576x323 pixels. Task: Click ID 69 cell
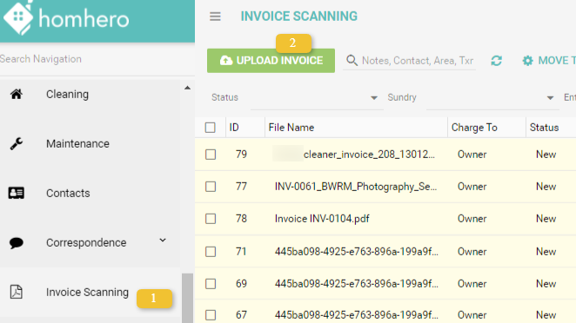241,284
